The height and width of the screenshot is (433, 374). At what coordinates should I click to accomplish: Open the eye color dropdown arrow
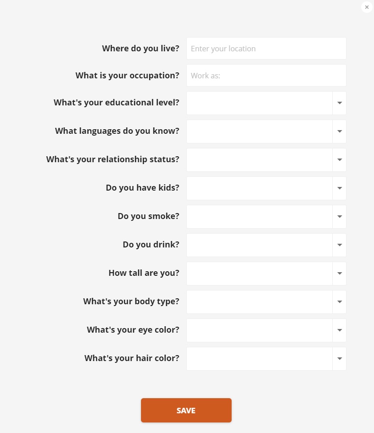click(340, 330)
